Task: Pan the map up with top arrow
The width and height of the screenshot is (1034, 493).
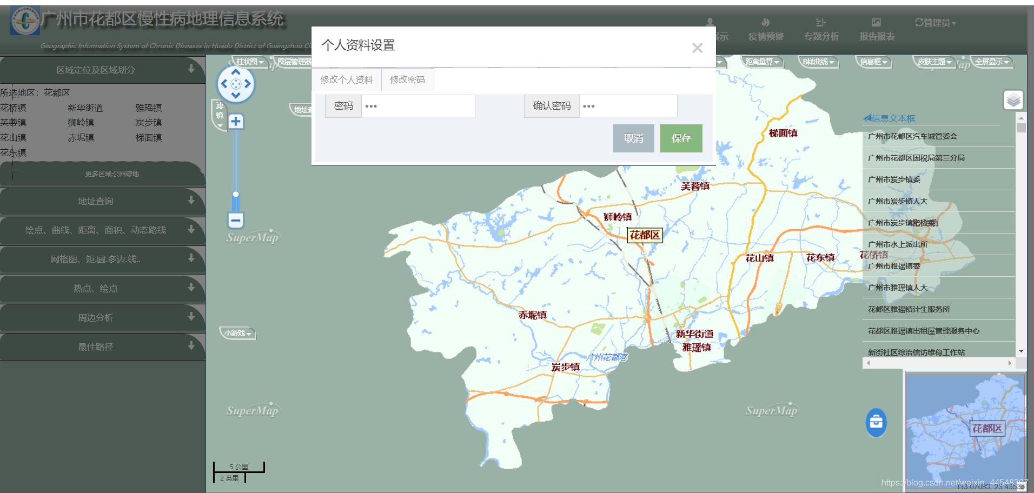Action: pyautogui.click(x=236, y=71)
